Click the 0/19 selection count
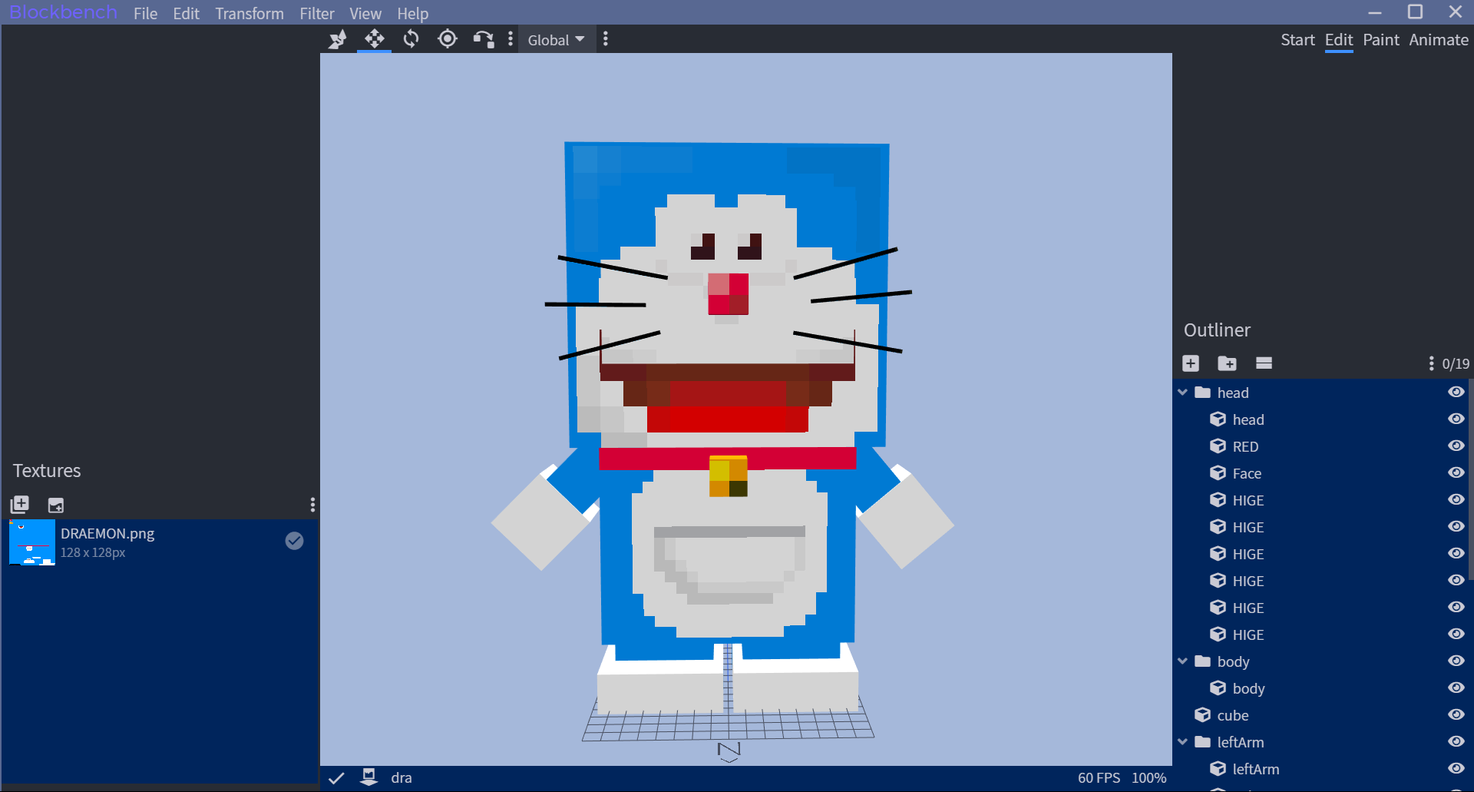The width and height of the screenshot is (1474, 792). 1456,364
